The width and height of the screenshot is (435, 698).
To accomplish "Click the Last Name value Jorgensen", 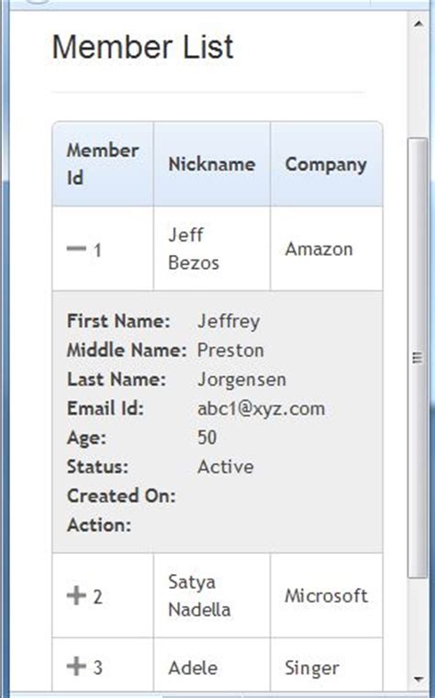I will [x=241, y=380].
